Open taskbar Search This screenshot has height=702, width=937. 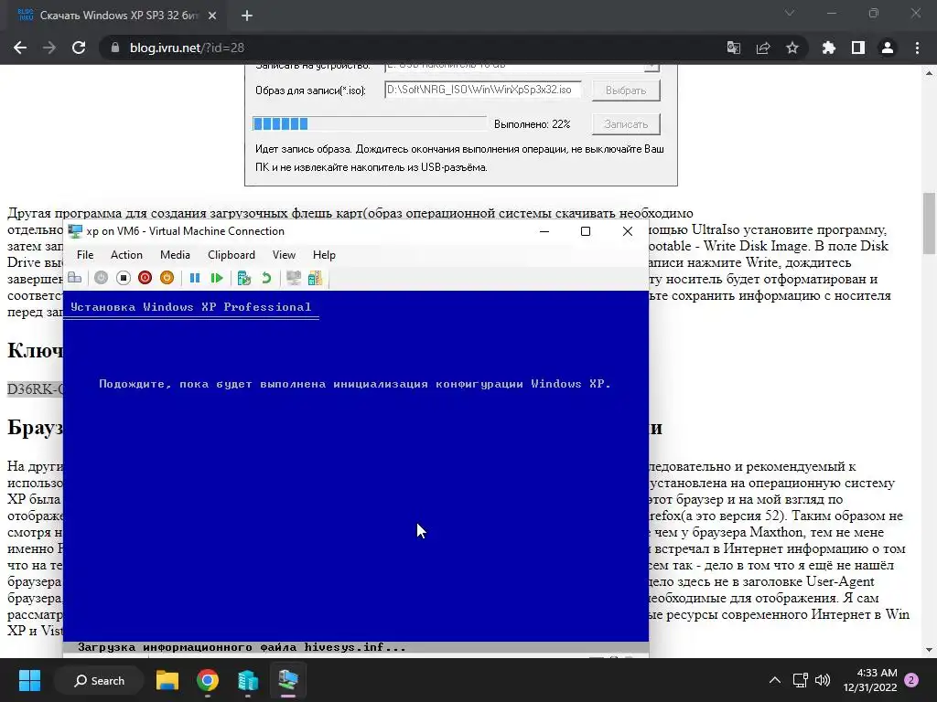click(x=99, y=680)
